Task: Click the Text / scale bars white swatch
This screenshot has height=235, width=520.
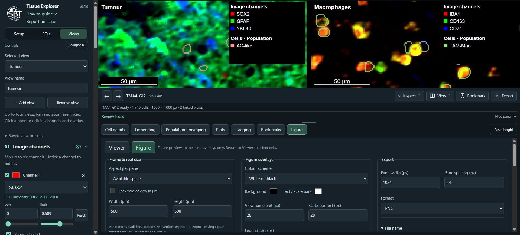Action: 318,191
